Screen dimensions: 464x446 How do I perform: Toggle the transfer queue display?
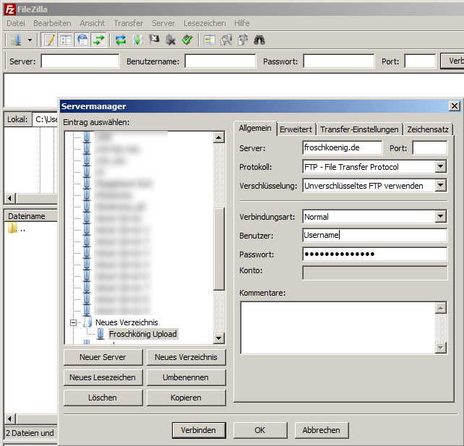99,40
